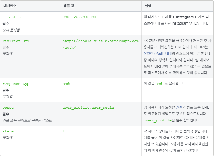
Task: Click the Instagram 앱 ID description text
Action: point(176,20)
